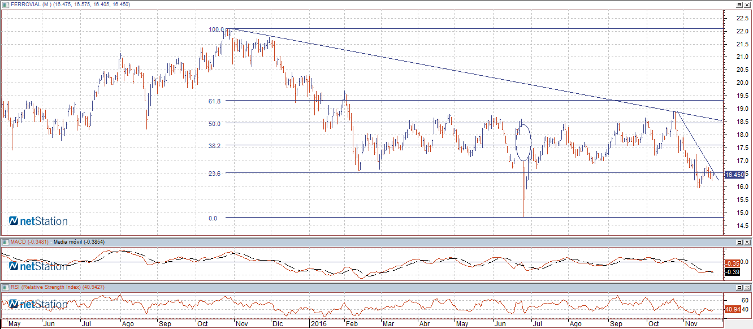Click the Nov label at the axis's right end

(691, 324)
